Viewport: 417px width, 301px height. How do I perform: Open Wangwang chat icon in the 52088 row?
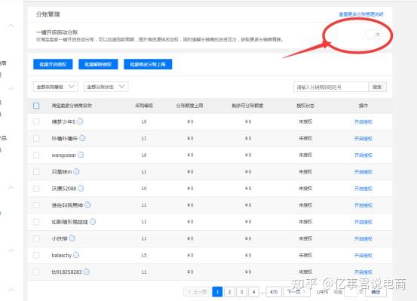pyautogui.click(x=81, y=188)
